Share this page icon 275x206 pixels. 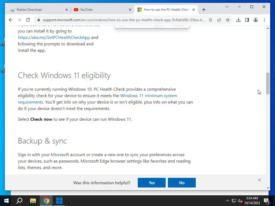[x=219, y=20]
